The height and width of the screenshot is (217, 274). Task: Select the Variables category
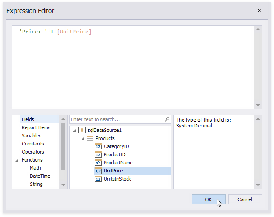point(32,136)
